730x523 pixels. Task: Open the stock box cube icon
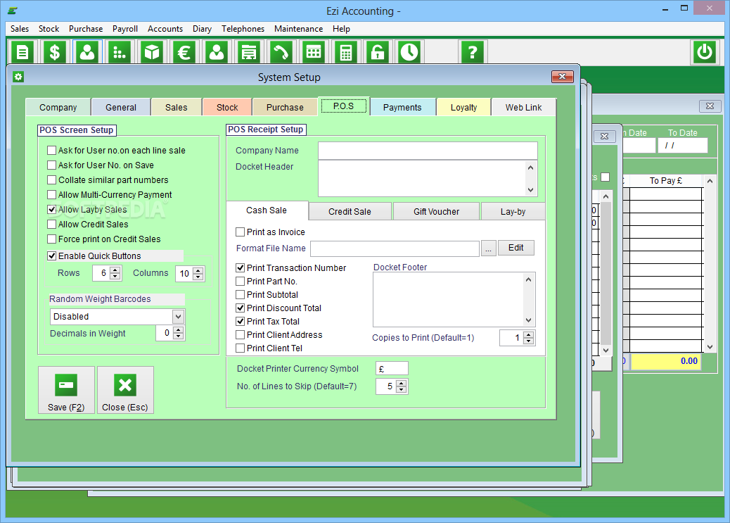152,52
